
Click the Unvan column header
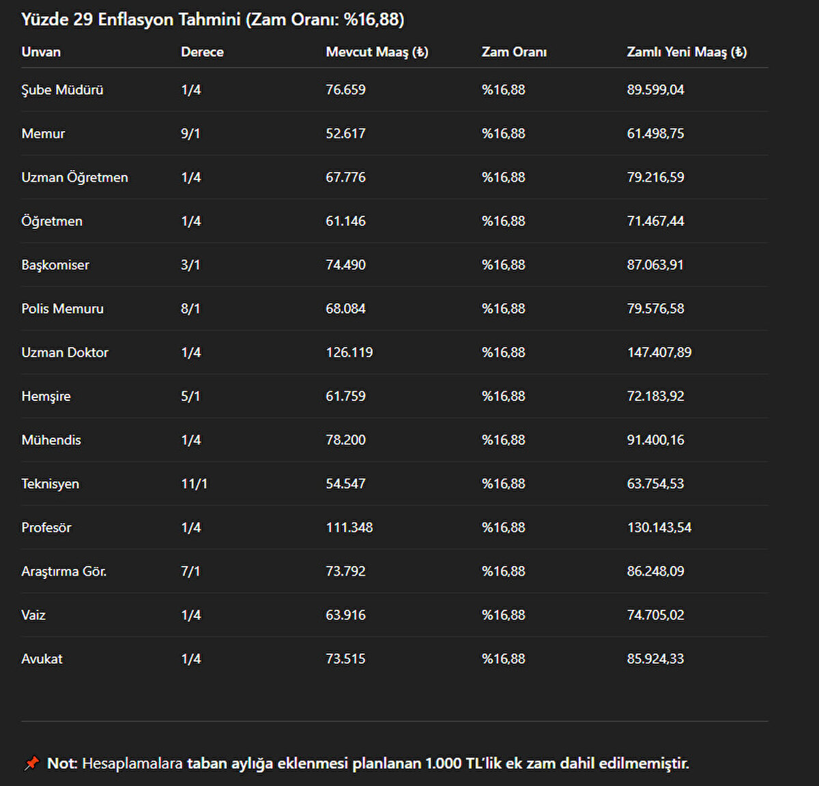(41, 52)
